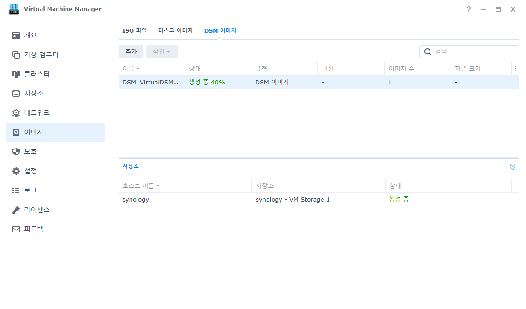
Task: Open 가상 컴퓨터 in the sidebar menu
Action: [55, 54]
